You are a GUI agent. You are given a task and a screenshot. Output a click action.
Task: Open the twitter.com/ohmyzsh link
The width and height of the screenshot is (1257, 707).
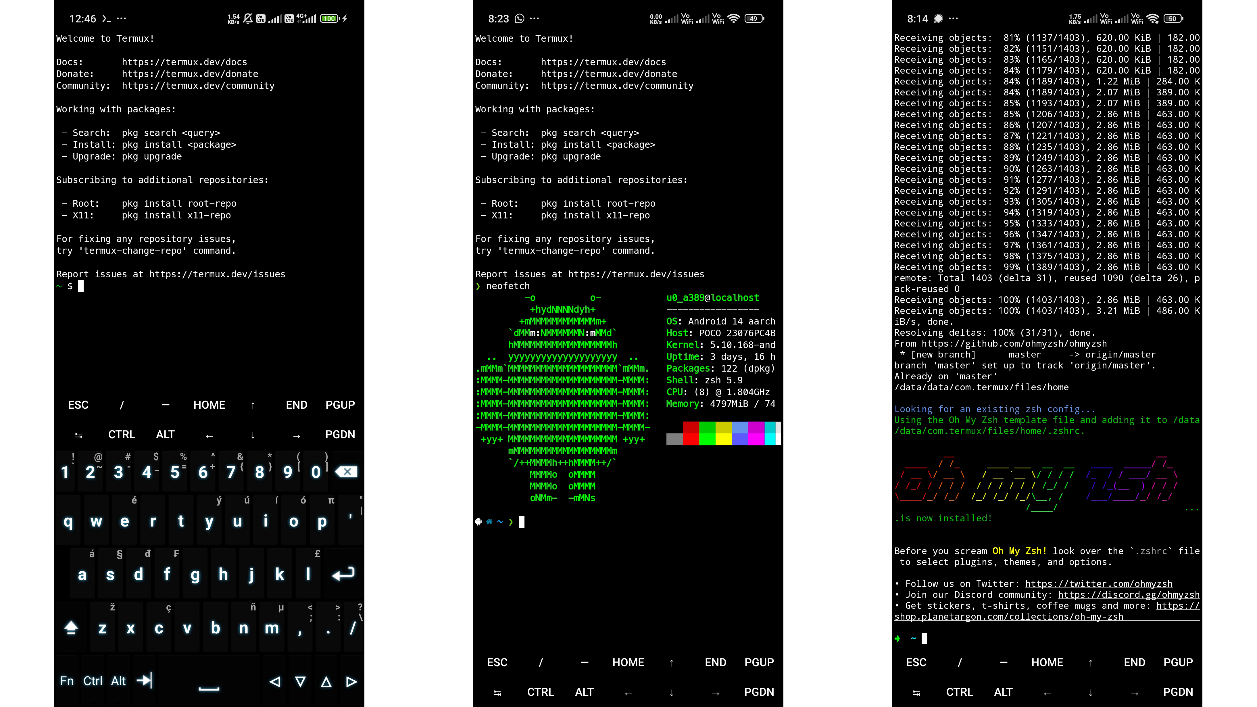click(x=1098, y=584)
